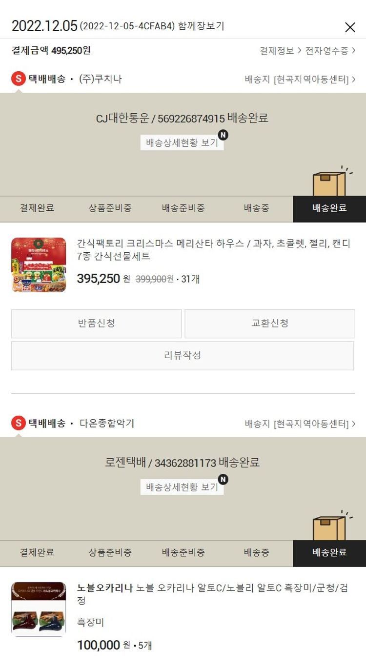Click the N badge on 로젠택배 delivery status
This screenshot has width=366, height=668.
coord(223,480)
